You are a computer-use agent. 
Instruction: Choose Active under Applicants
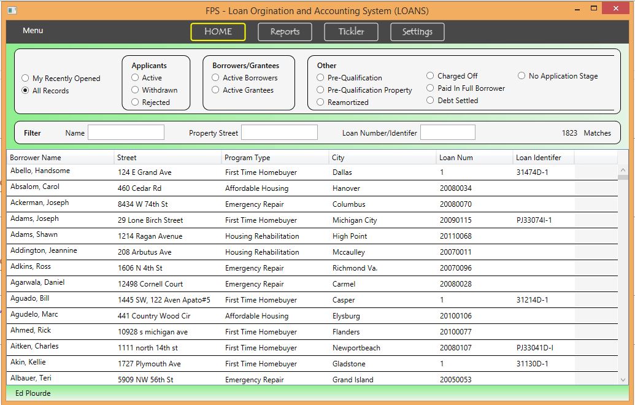point(136,78)
